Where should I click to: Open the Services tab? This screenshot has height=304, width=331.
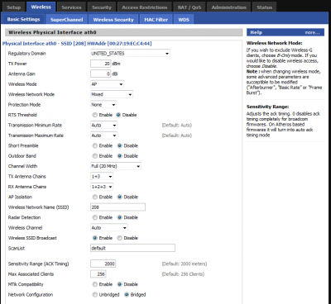[71, 7]
